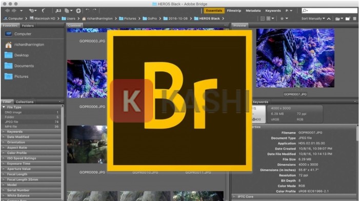Filter by MP4 file

(x=31, y=127)
